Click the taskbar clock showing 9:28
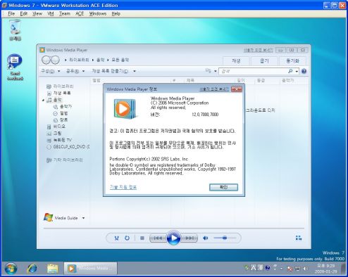348x277 pixels. click(325, 269)
